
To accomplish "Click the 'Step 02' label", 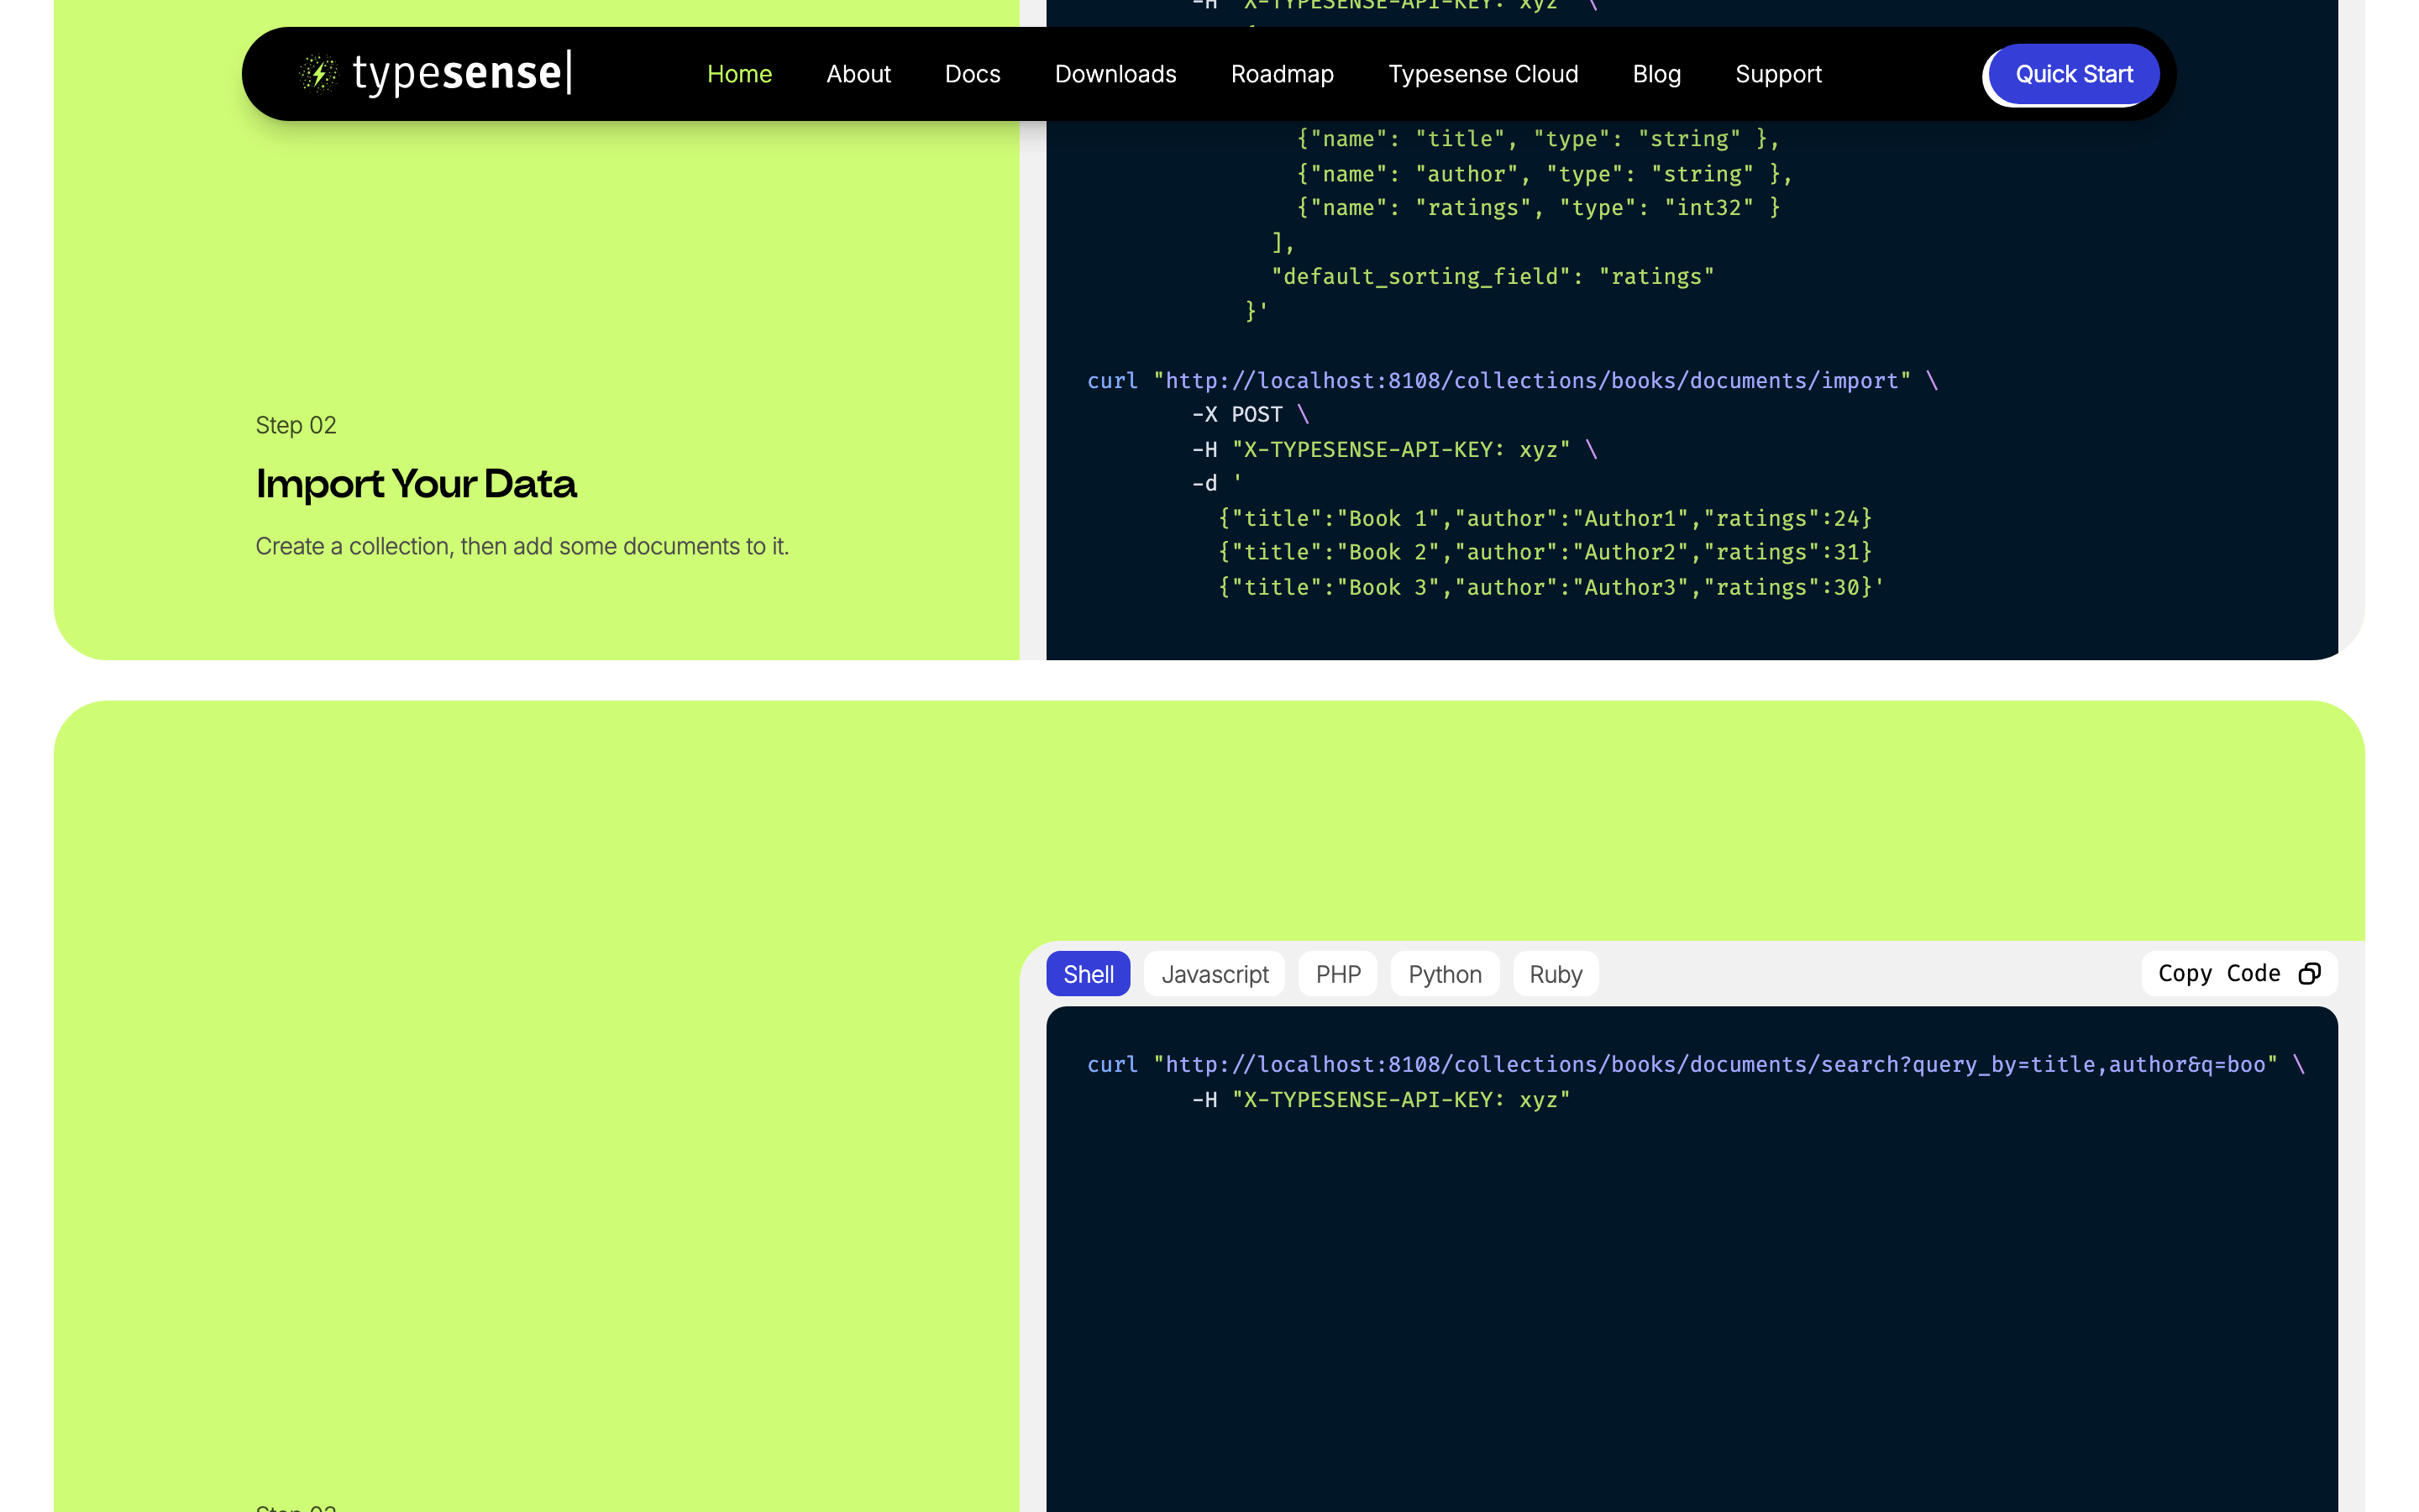I will point(296,425).
